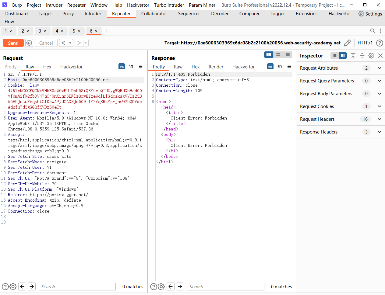Open the HTTP/1 protocol dropdown
The height and width of the screenshot is (295, 385).
pos(365,43)
